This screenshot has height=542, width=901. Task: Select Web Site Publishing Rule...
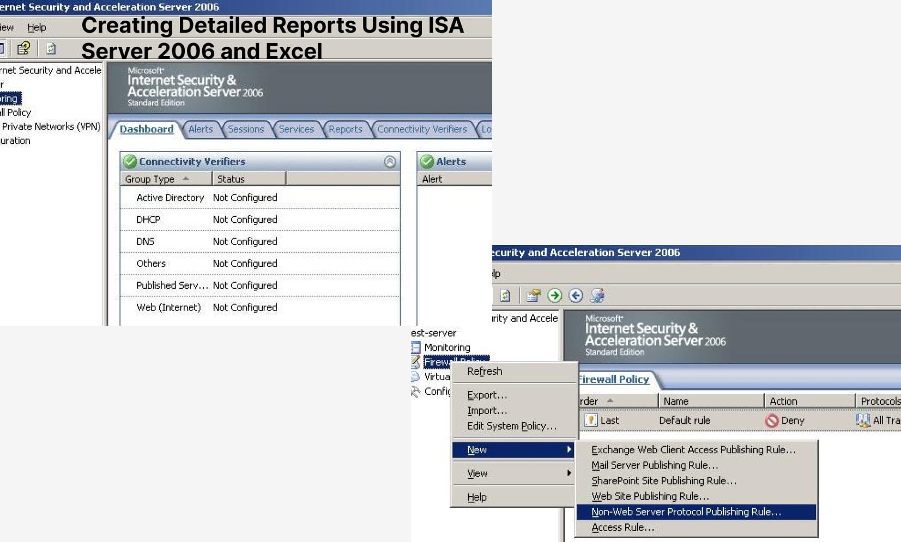696,496
